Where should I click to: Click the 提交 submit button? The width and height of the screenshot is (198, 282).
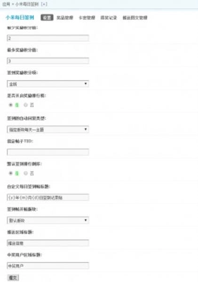(13, 278)
